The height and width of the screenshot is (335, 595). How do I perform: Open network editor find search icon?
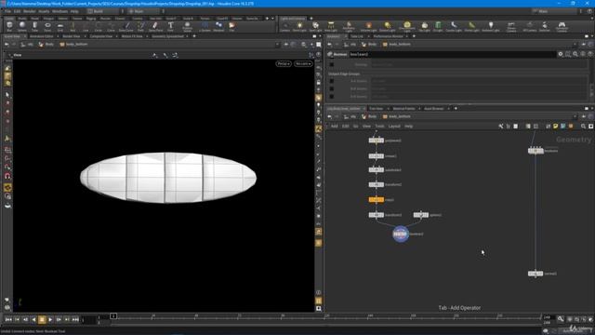583,127
